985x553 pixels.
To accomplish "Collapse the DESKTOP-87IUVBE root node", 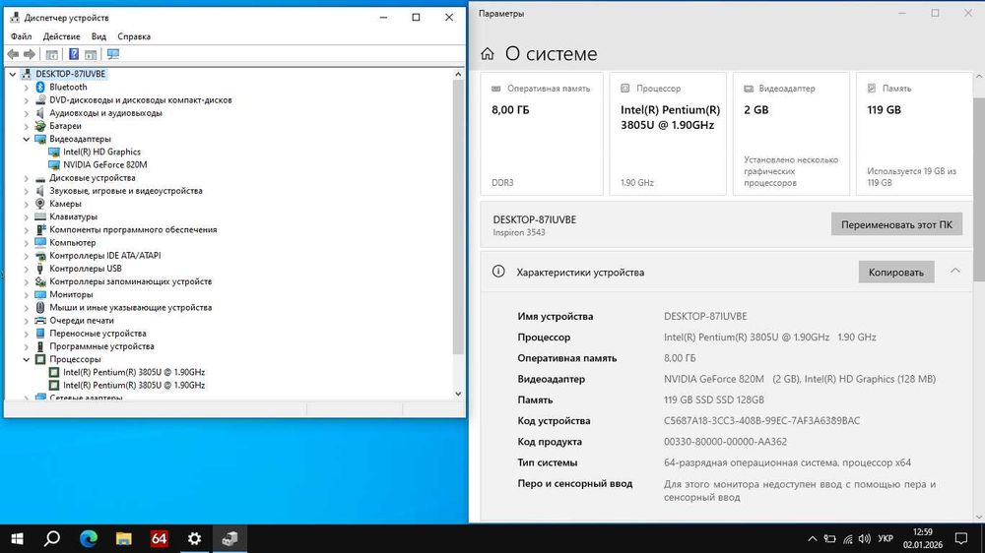I will [13, 74].
